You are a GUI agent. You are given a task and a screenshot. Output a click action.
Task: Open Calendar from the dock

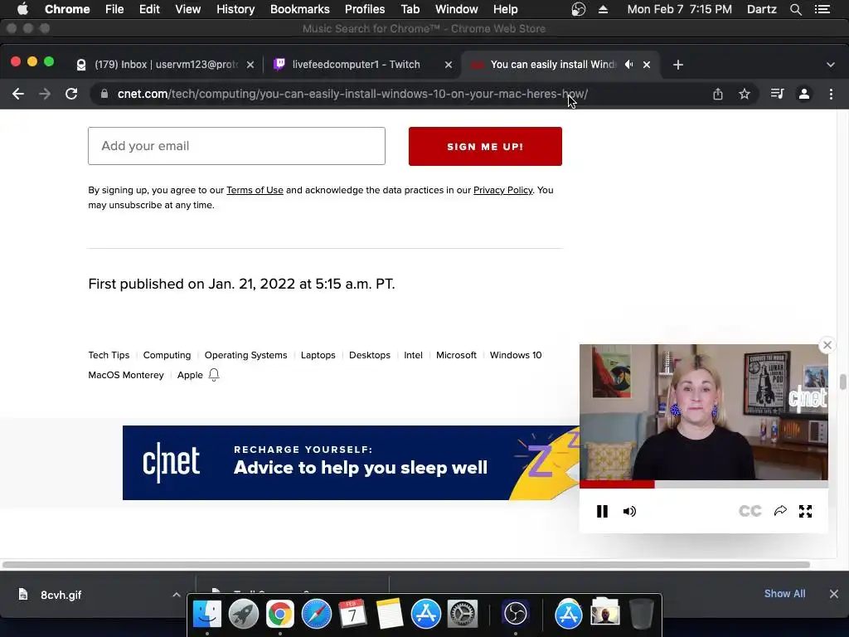[x=352, y=614]
